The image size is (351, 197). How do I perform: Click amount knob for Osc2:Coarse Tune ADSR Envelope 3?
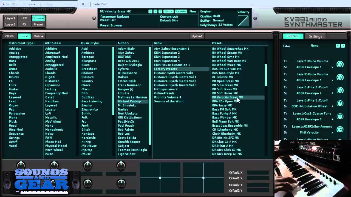click(340, 117)
